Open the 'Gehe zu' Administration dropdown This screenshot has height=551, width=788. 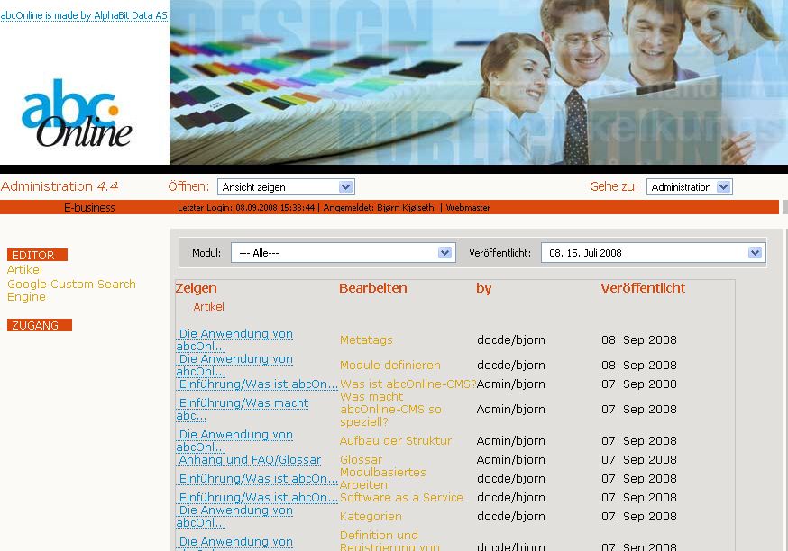[x=689, y=187]
